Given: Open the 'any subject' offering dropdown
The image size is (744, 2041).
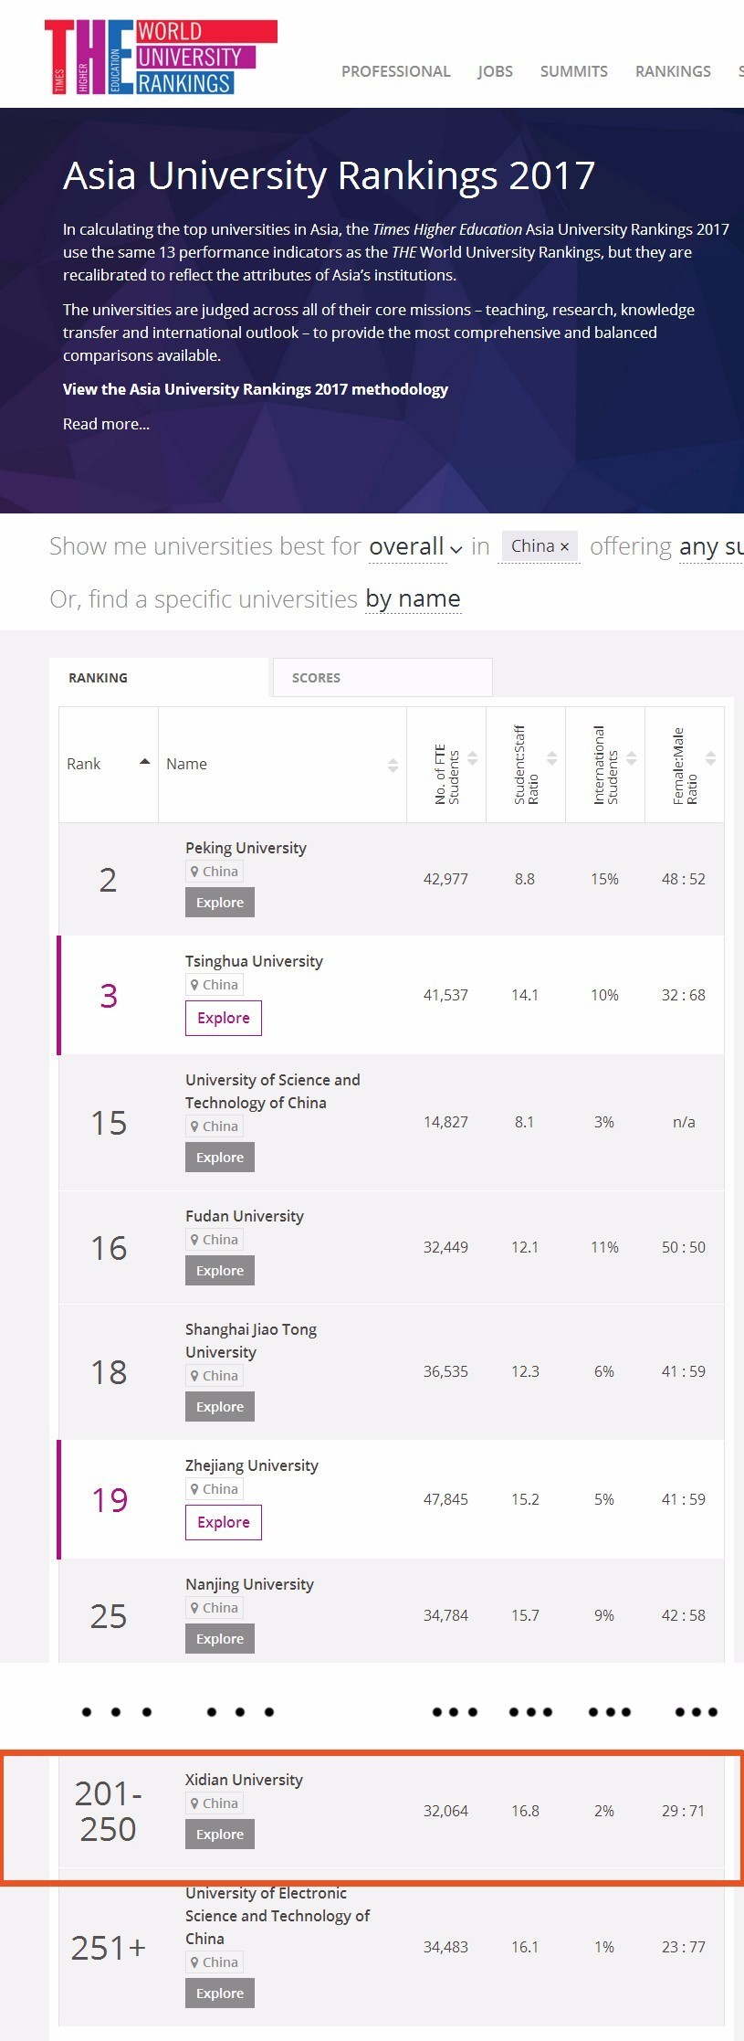Looking at the screenshot, I should click(x=710, y=546).
